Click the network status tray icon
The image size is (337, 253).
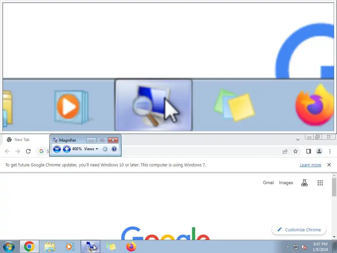click(296, 247)
